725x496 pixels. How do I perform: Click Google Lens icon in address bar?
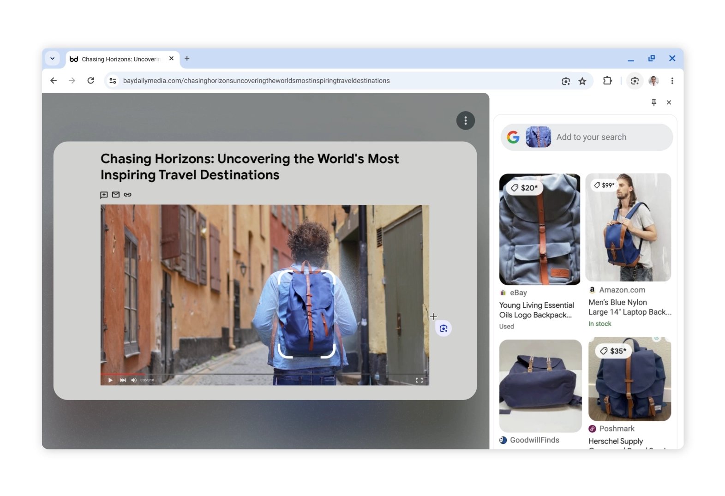566,81
